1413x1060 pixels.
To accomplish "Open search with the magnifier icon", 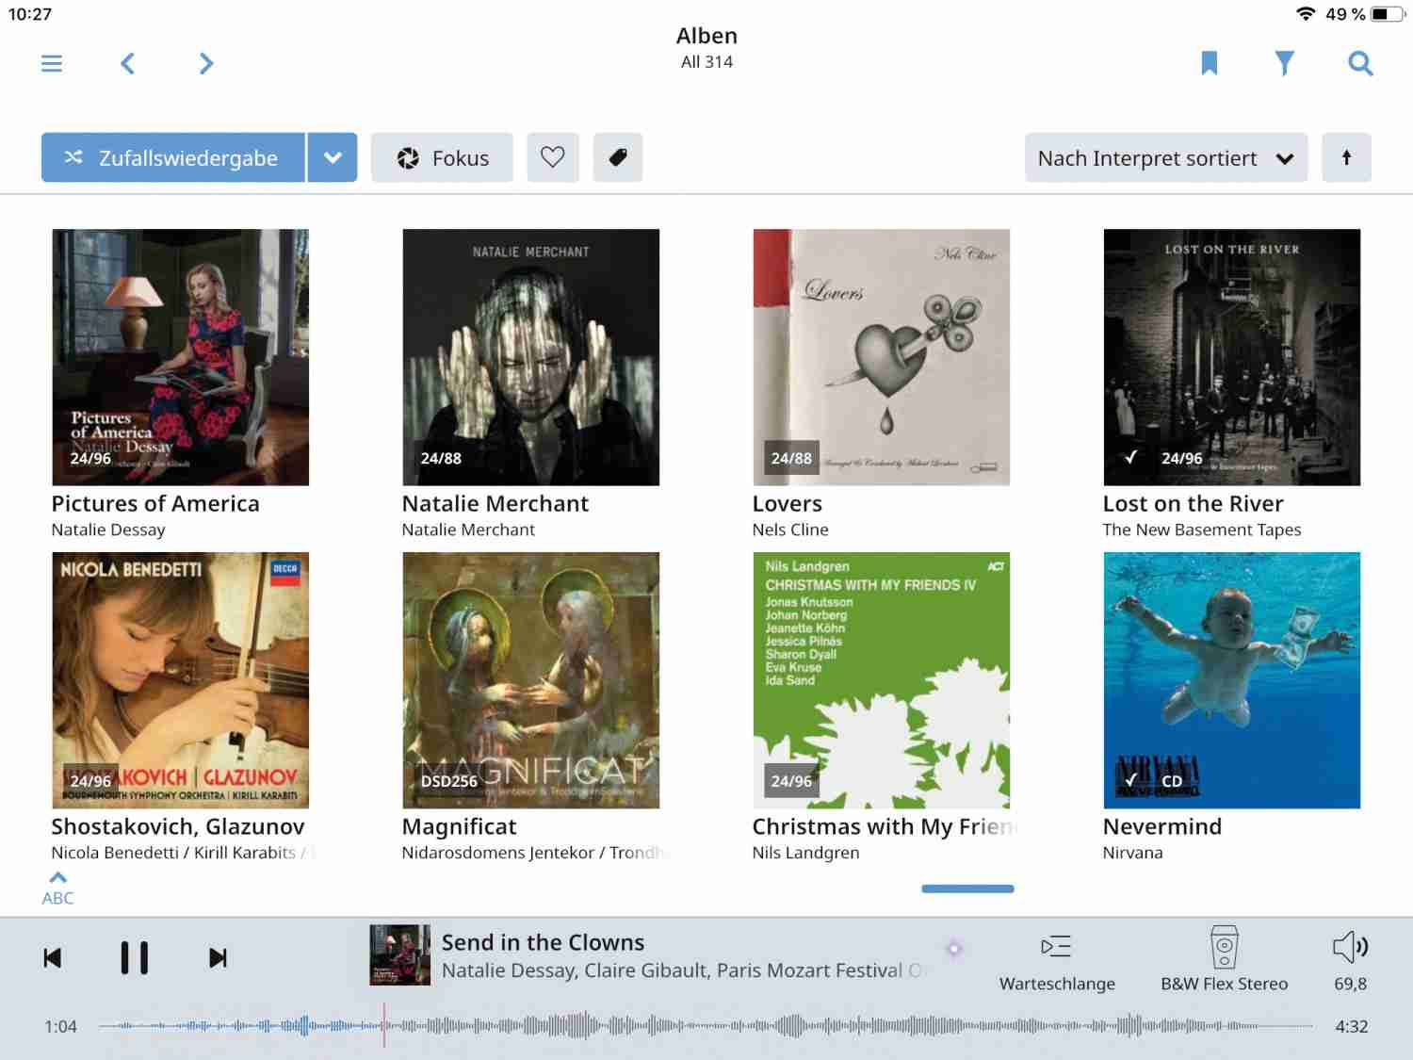I will [1360, 63].
